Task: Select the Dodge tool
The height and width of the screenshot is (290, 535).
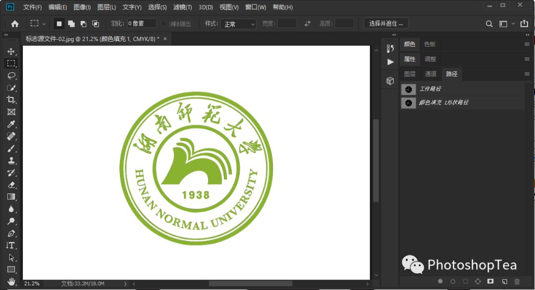Action: pyautogui.click(x=11, y=221)
